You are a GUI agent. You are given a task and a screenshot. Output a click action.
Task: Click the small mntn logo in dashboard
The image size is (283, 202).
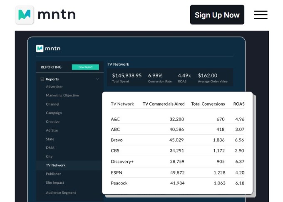point(40,48)
